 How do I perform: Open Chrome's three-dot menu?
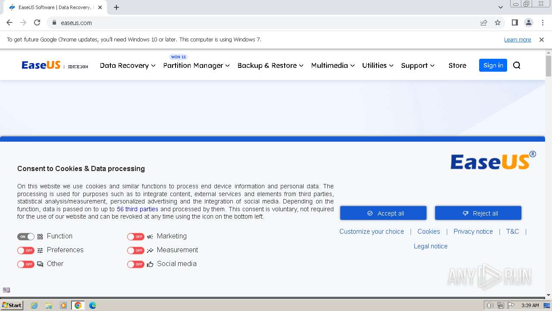coord(543,23)
